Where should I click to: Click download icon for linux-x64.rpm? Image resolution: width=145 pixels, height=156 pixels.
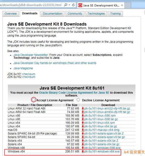83,123
